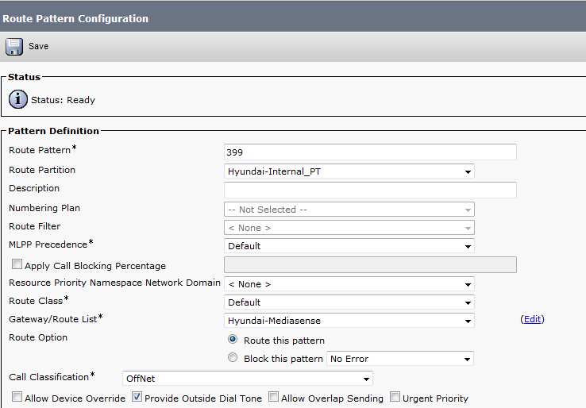Open the Route Partition dropdown
This screenshot has width=586, height=408.
tap(349, 171)
